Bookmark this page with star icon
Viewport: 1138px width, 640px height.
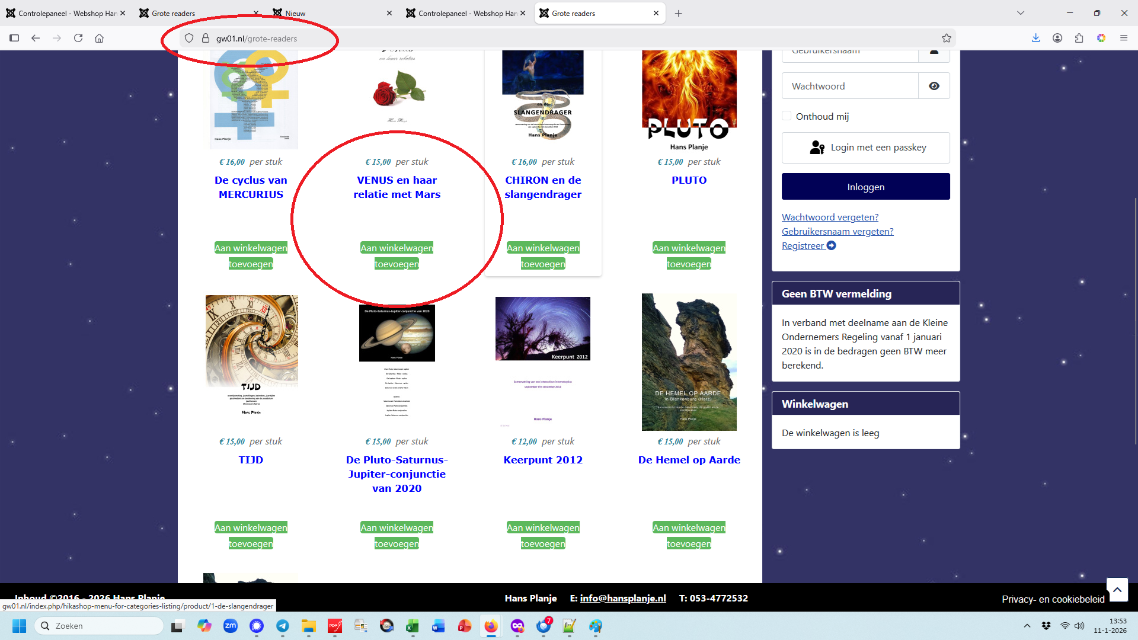947,39
